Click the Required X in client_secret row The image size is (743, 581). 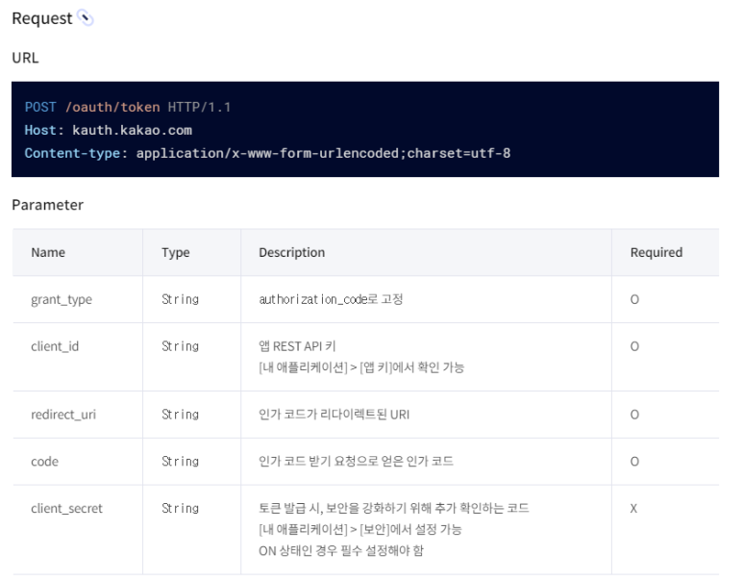pos(633,509)
